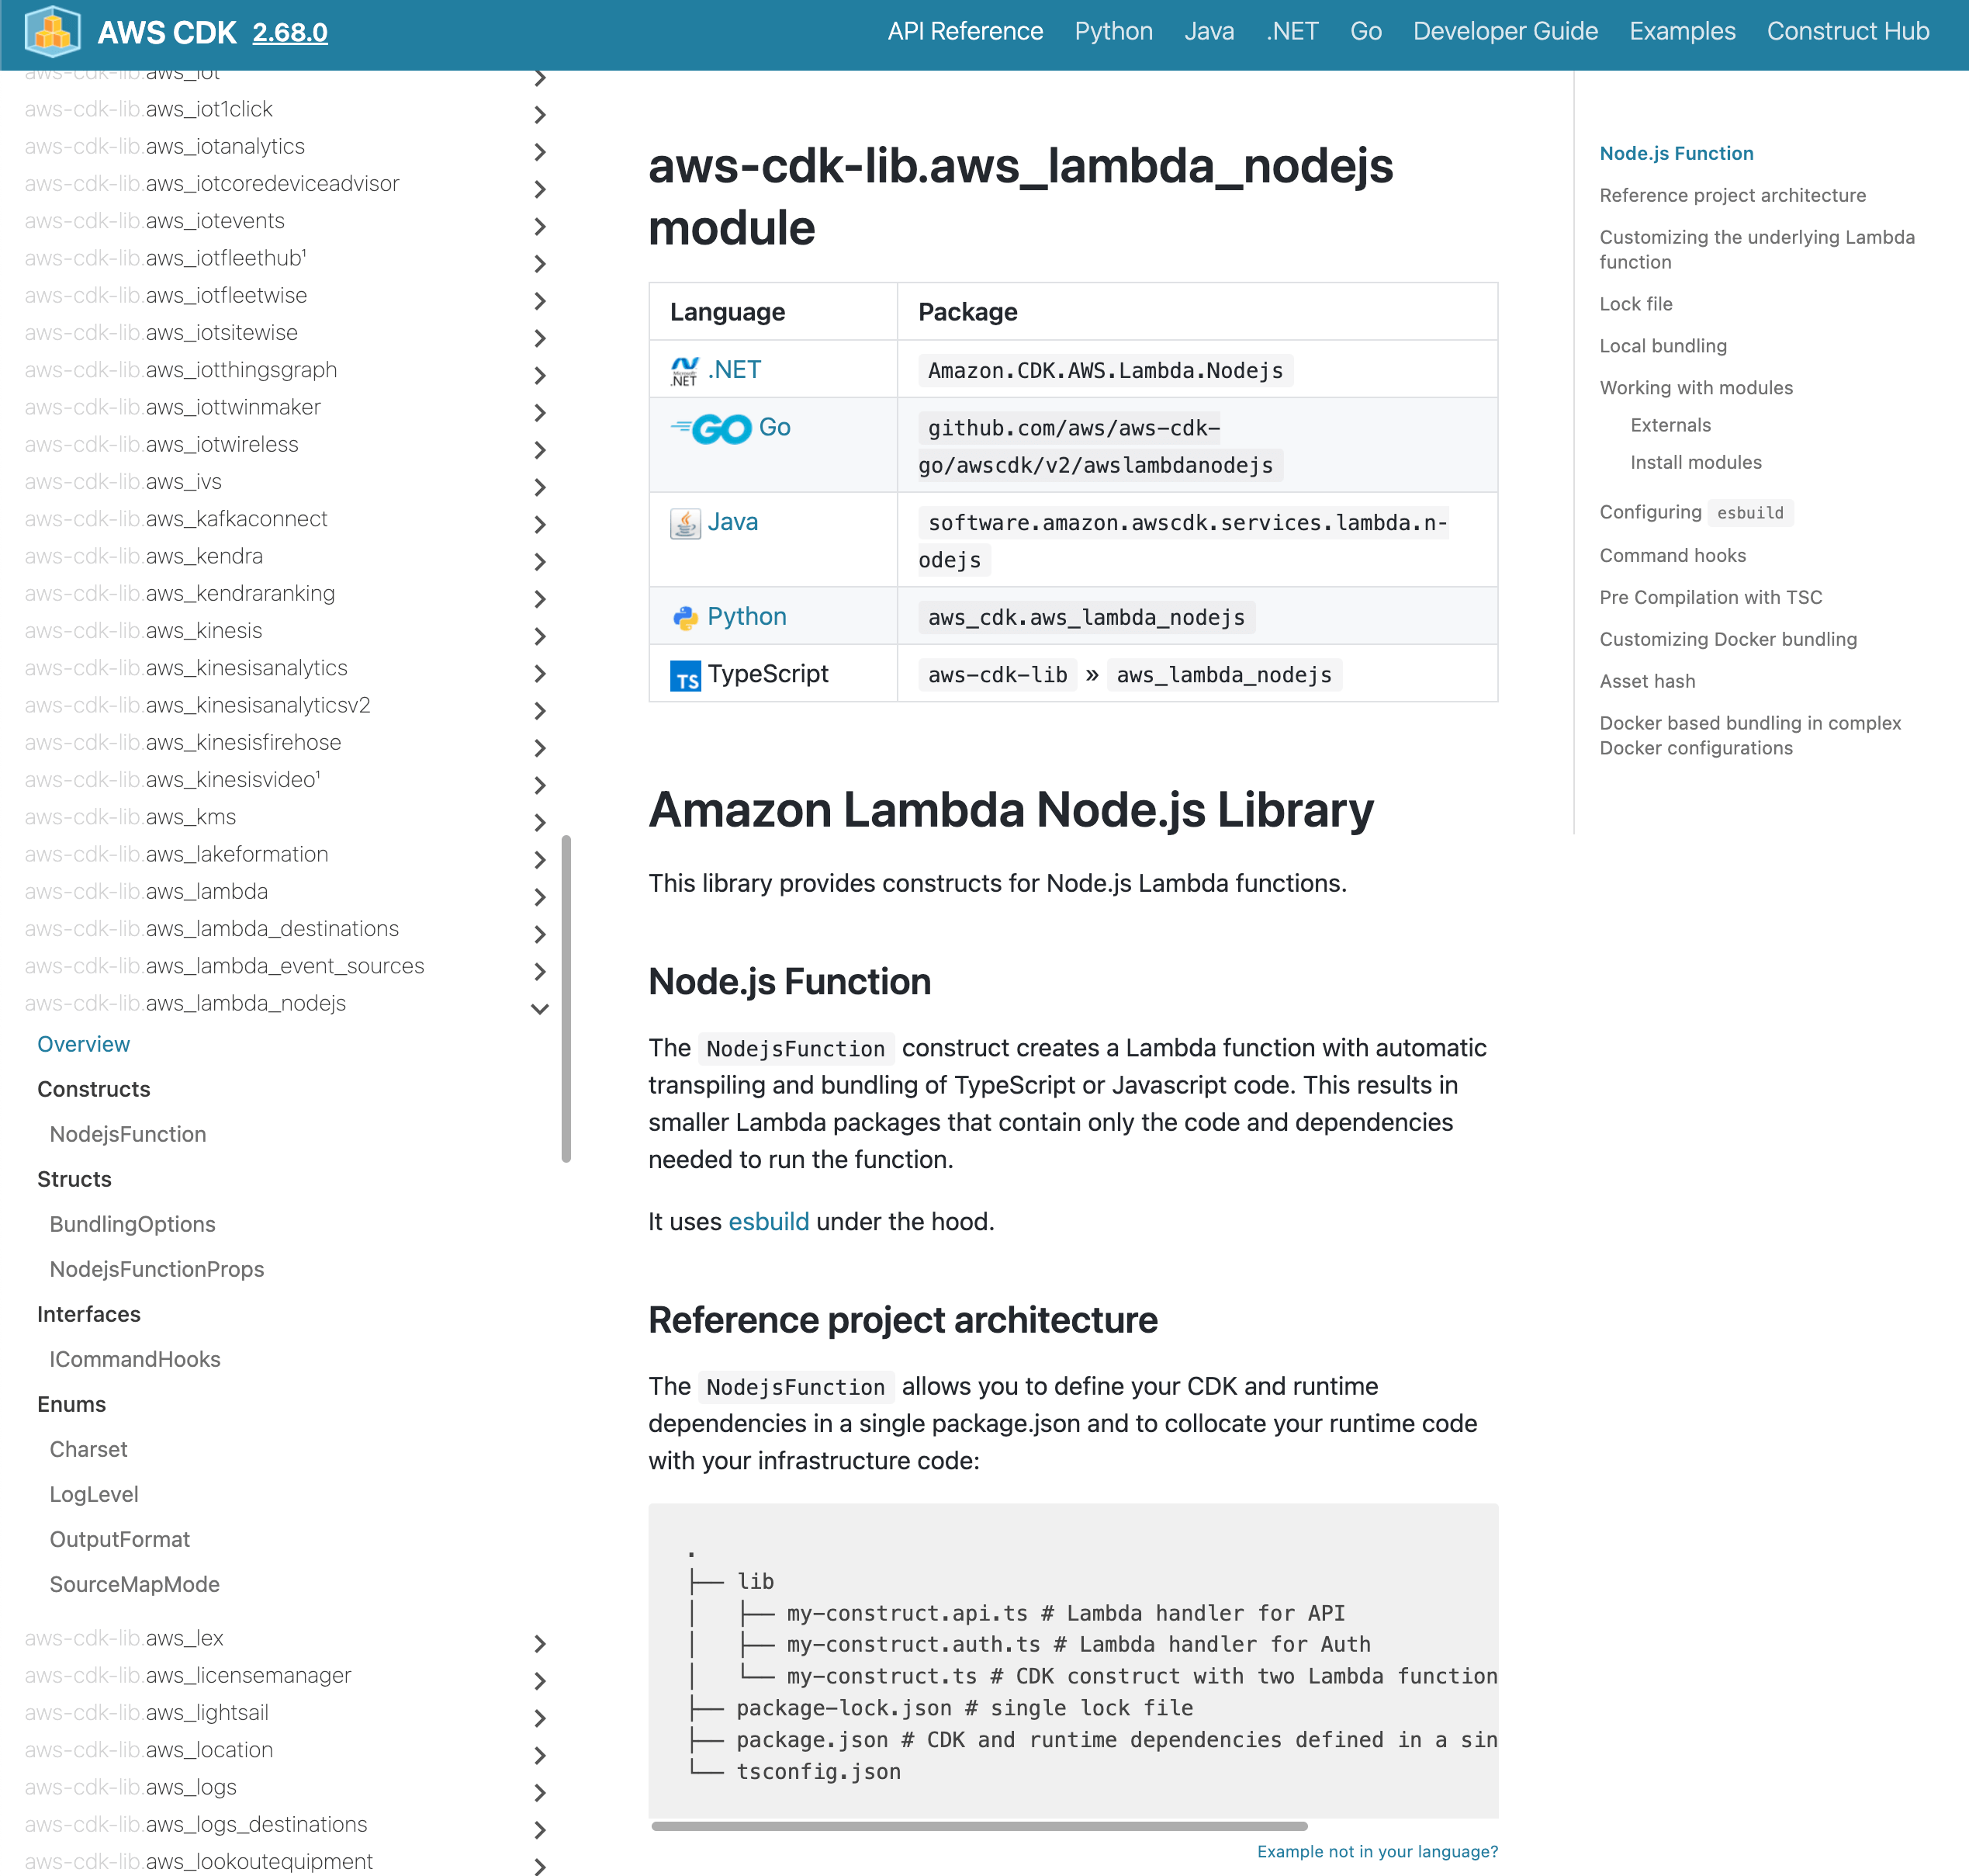Click the code block horizontal scrollbar

click(x=980, y=1826)
